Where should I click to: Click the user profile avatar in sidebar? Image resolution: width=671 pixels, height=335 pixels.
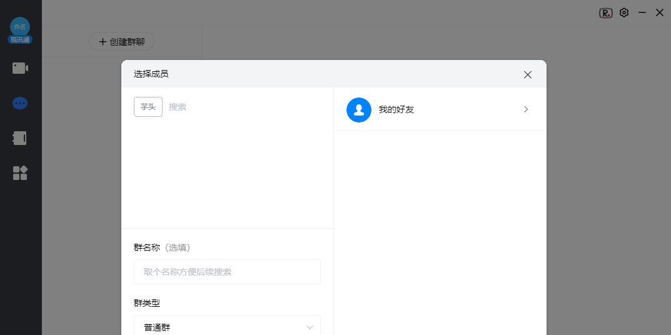click(x=20, y=26)
